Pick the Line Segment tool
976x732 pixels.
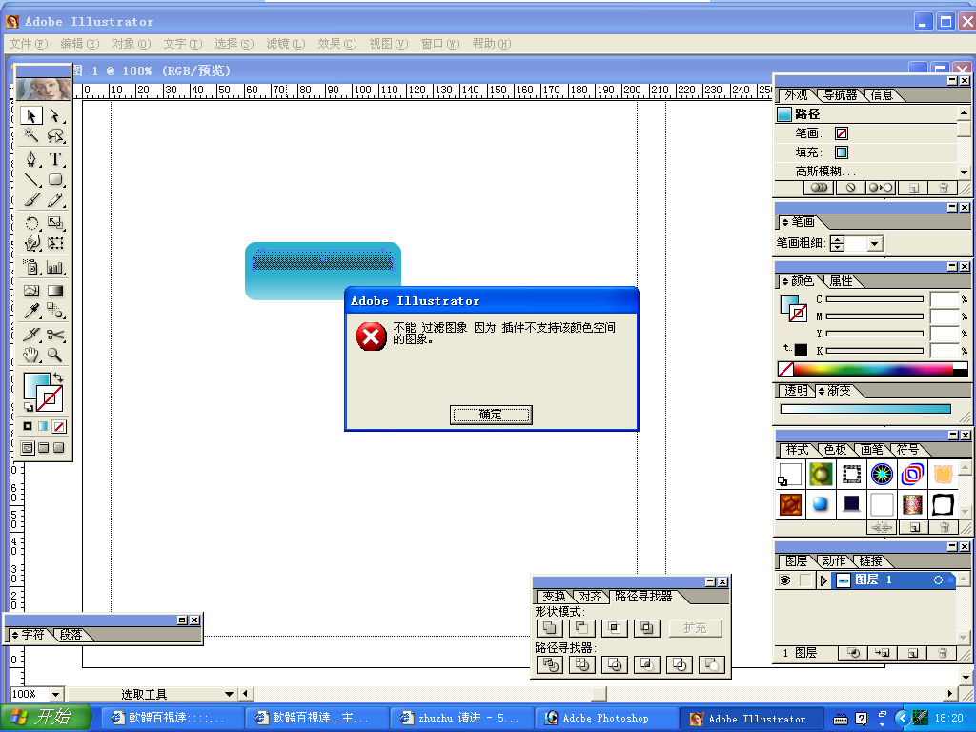pyautogui.click(x=31, y=180)
